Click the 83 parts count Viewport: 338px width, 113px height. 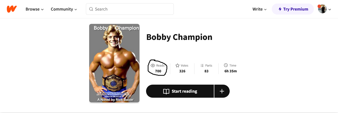point(207,71)
